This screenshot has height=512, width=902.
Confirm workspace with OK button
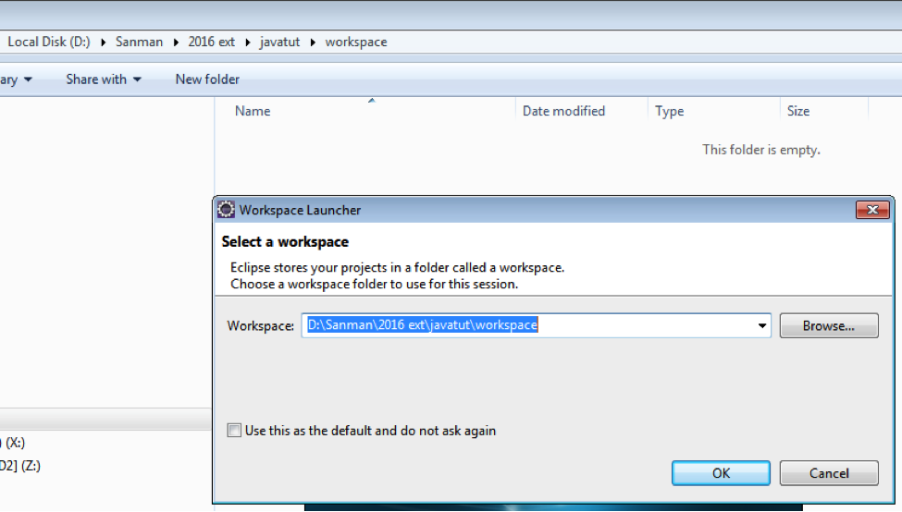[x=721, y=473]
